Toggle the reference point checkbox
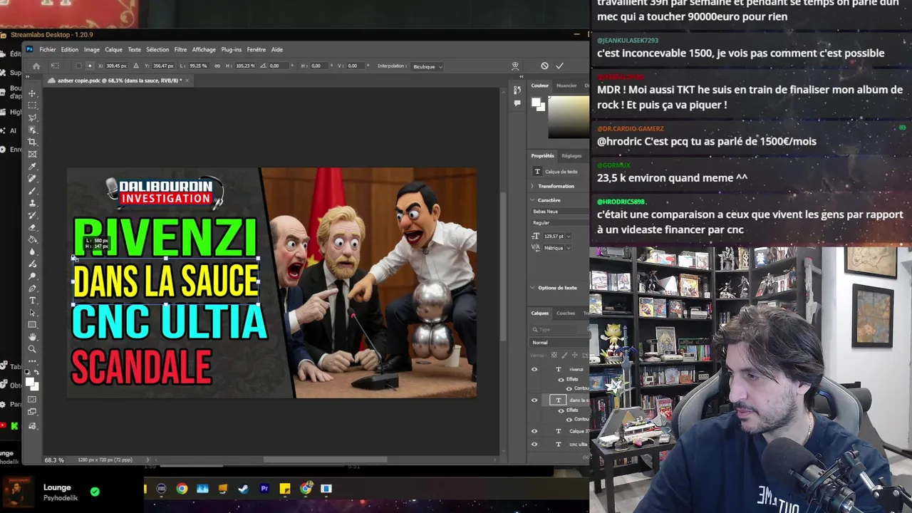Screen dimensions: 912x513 point(78,66)
